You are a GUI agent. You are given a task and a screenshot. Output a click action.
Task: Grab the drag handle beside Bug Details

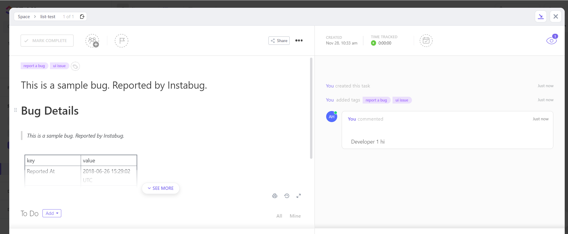tap(16, 110)
